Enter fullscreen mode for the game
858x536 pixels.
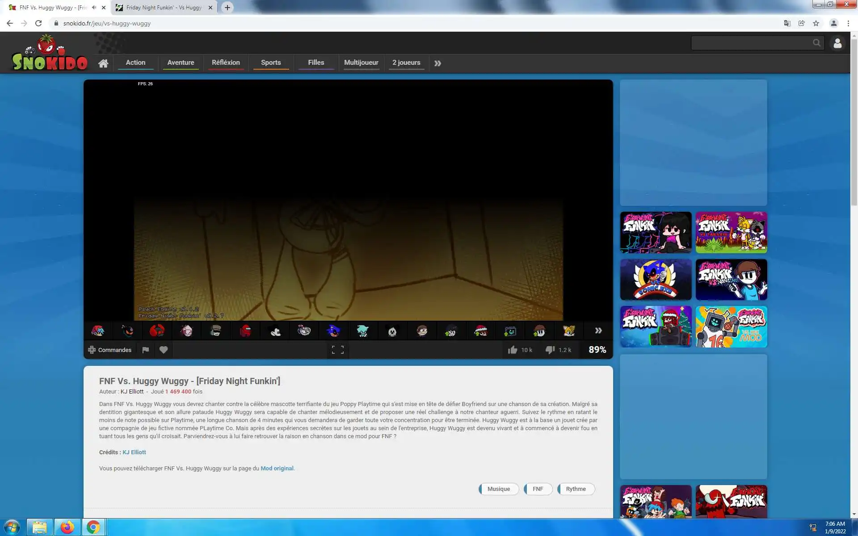click(x=337, y=350)
